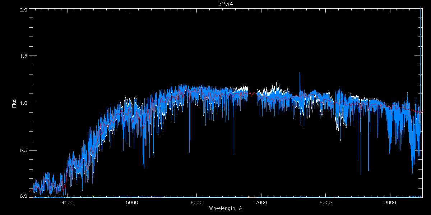
Task: Click the "Wavelength, A" x-axis label
Action: tap(225, 209)
